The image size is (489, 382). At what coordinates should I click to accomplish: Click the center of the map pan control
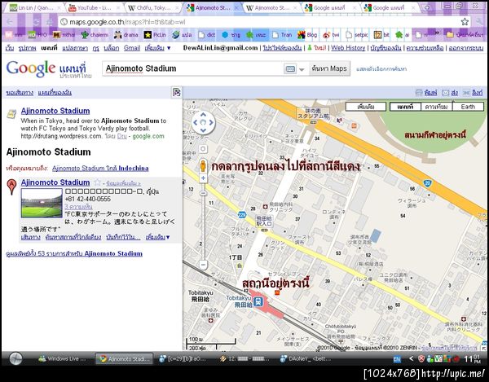coord(203,122)
